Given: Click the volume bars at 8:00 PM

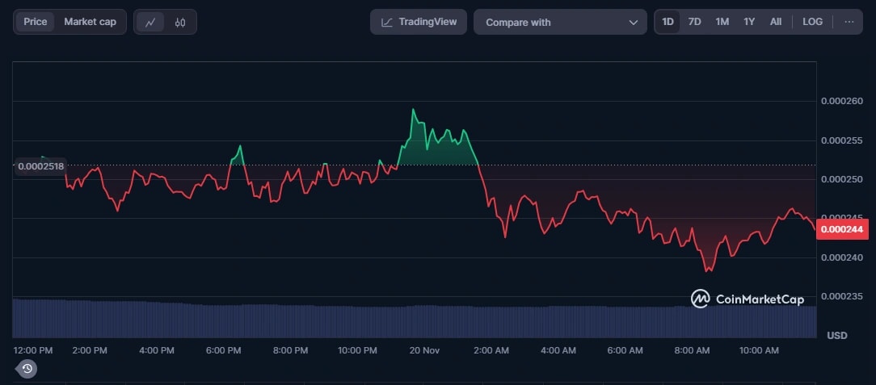Looking at the screenshot, I should click(x=290, y=321).
